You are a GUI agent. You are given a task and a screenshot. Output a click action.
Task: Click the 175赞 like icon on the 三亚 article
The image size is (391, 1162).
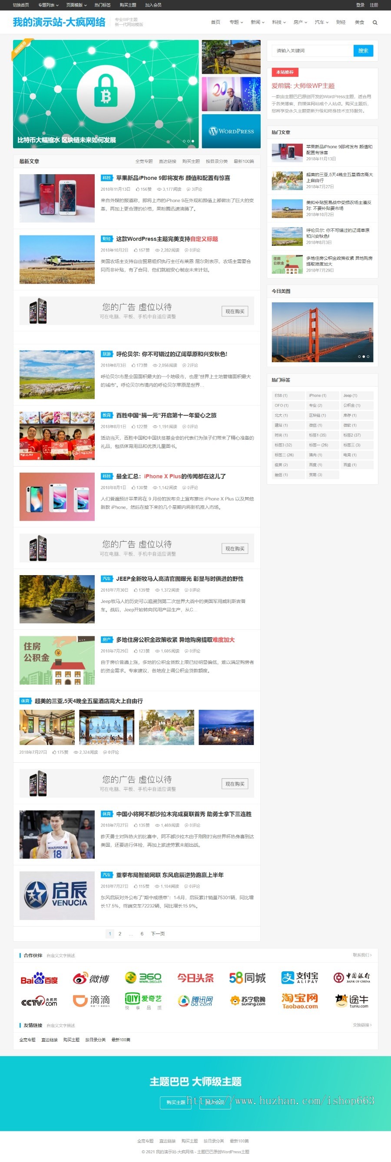click(x=54, y=752)
